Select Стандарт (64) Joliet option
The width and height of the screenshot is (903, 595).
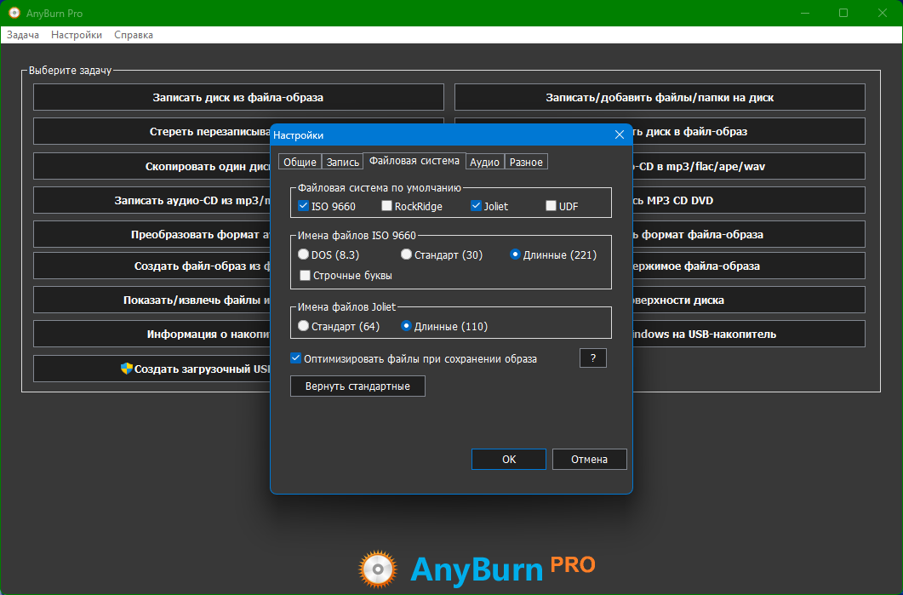(x=304, y=326)
